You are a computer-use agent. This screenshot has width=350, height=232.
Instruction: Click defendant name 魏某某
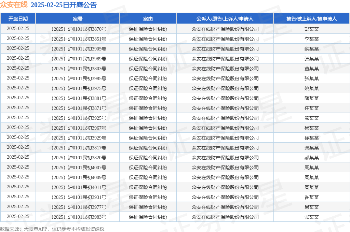coord(312,49)
